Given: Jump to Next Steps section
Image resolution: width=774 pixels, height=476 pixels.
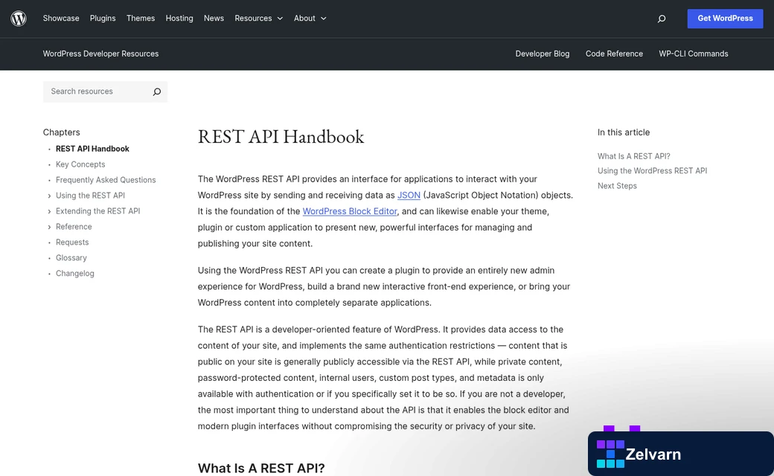Looking at the screenshot, I should 617,186.
